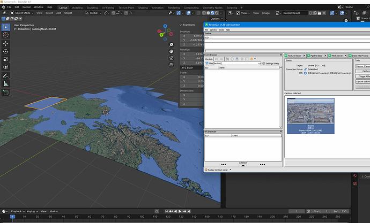
Task: Play animation in the timeline
Action: click(x=180, y=211)
